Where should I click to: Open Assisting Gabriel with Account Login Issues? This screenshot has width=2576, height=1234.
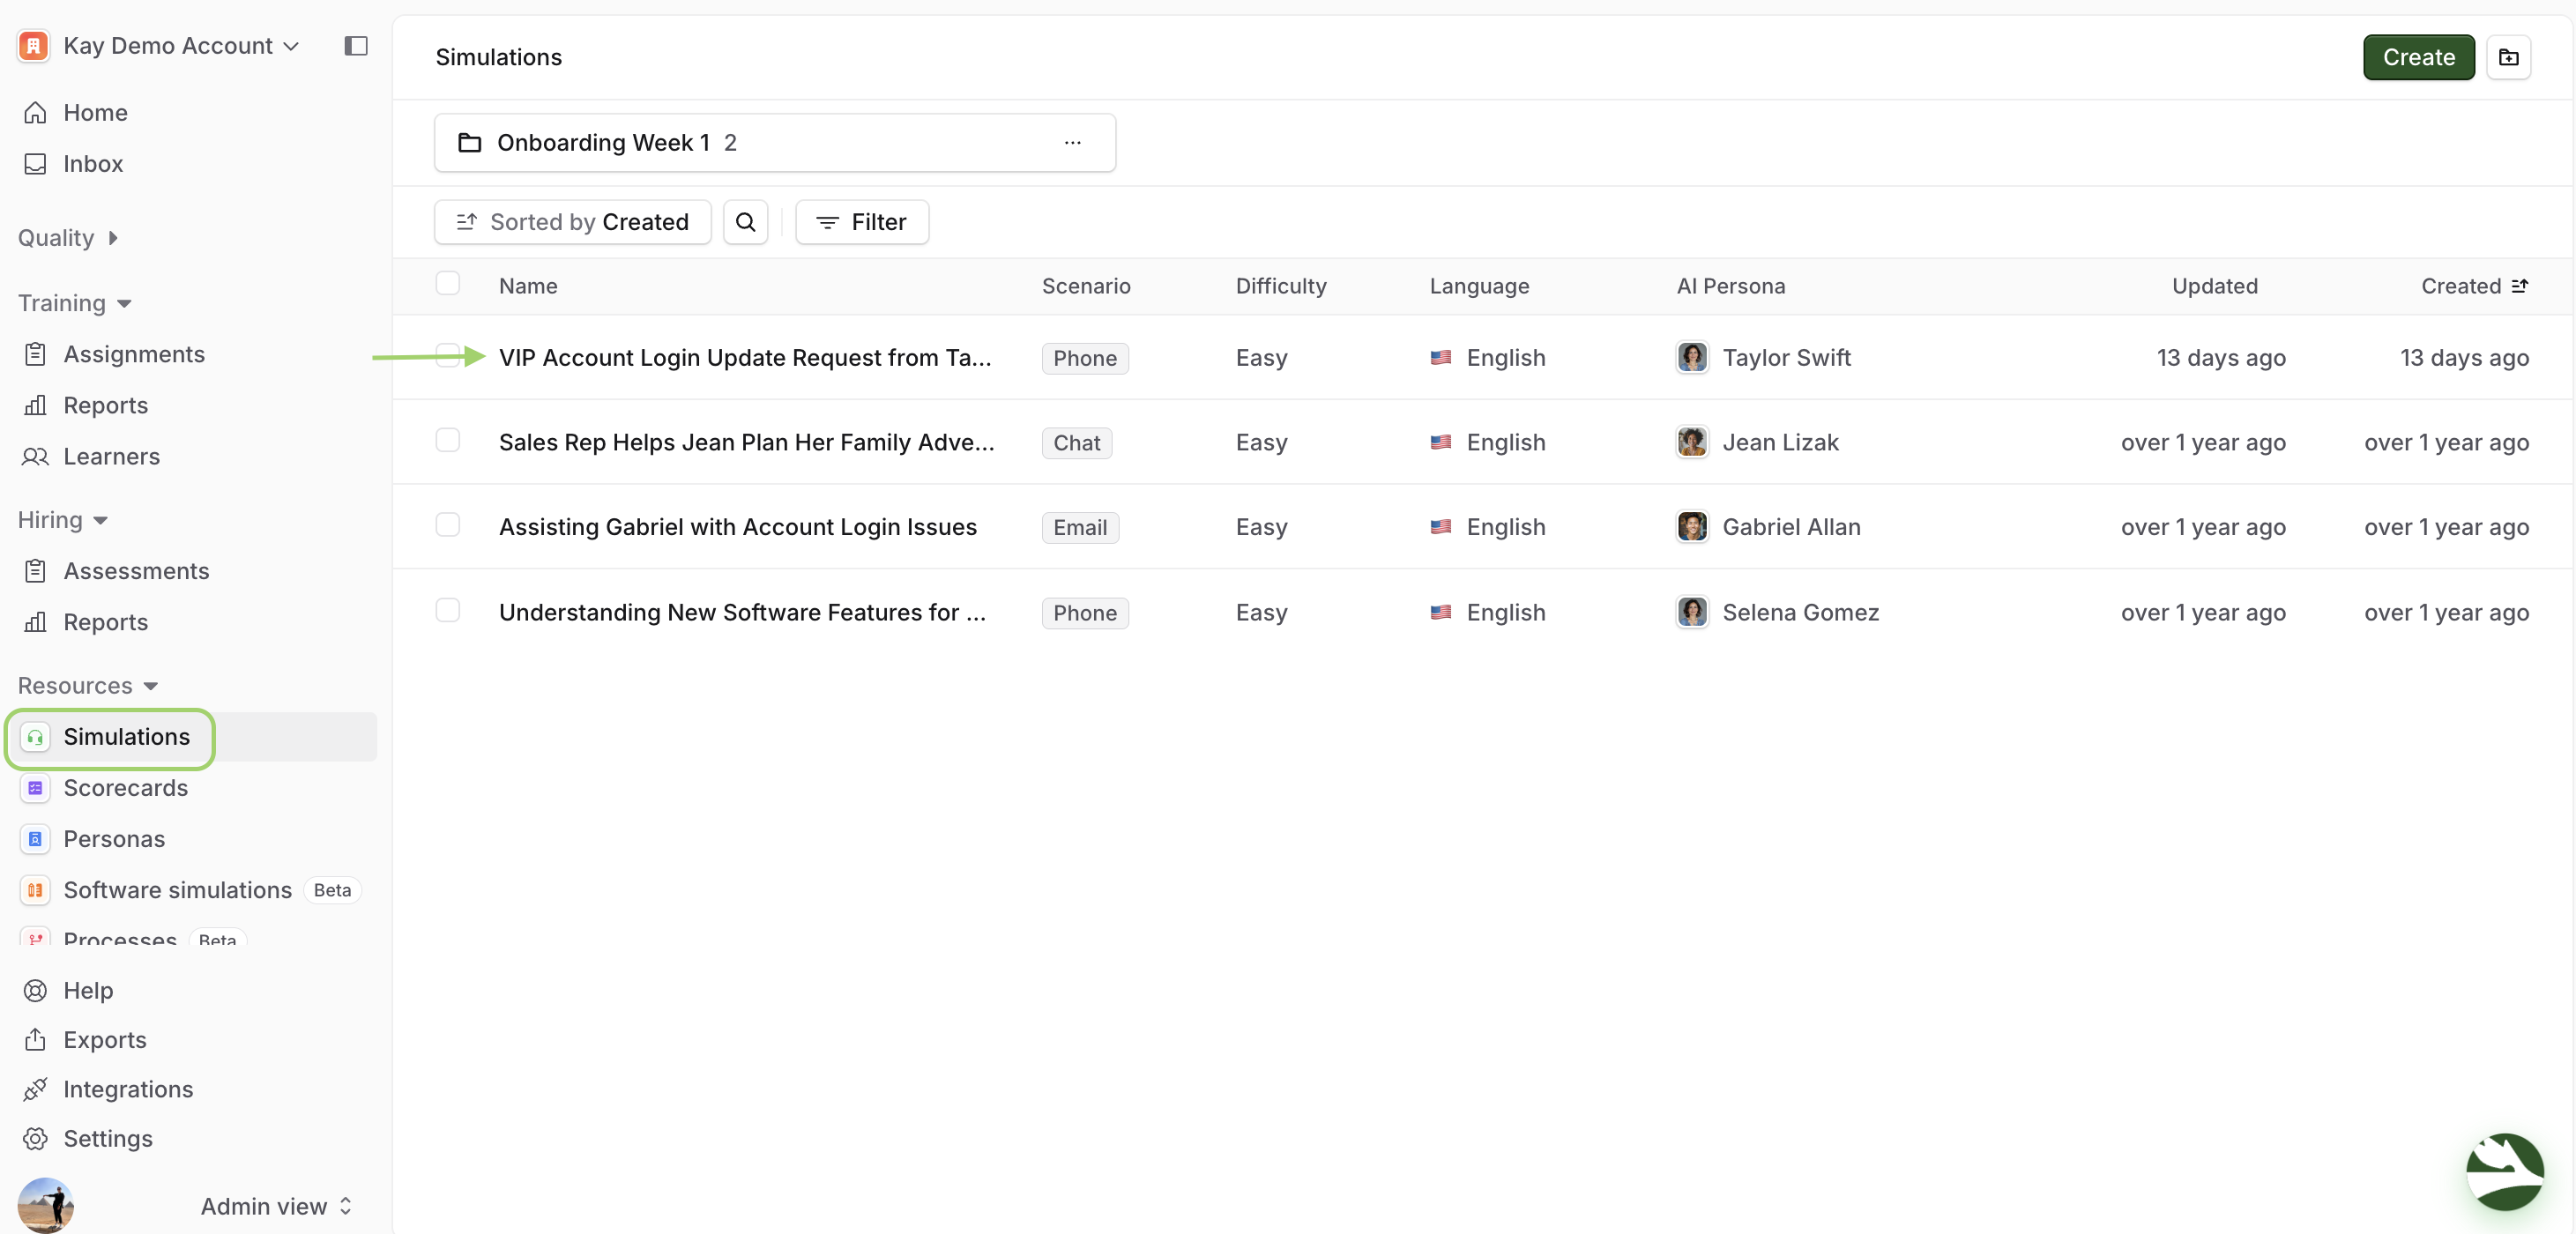[x=738, y=527]
